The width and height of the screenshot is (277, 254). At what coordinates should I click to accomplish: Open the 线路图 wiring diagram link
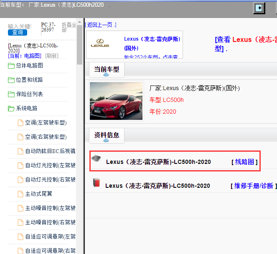click(x=244, y=162)
